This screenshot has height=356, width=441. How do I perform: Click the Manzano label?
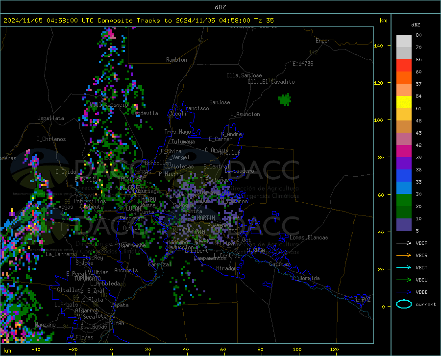click(45, 325)
